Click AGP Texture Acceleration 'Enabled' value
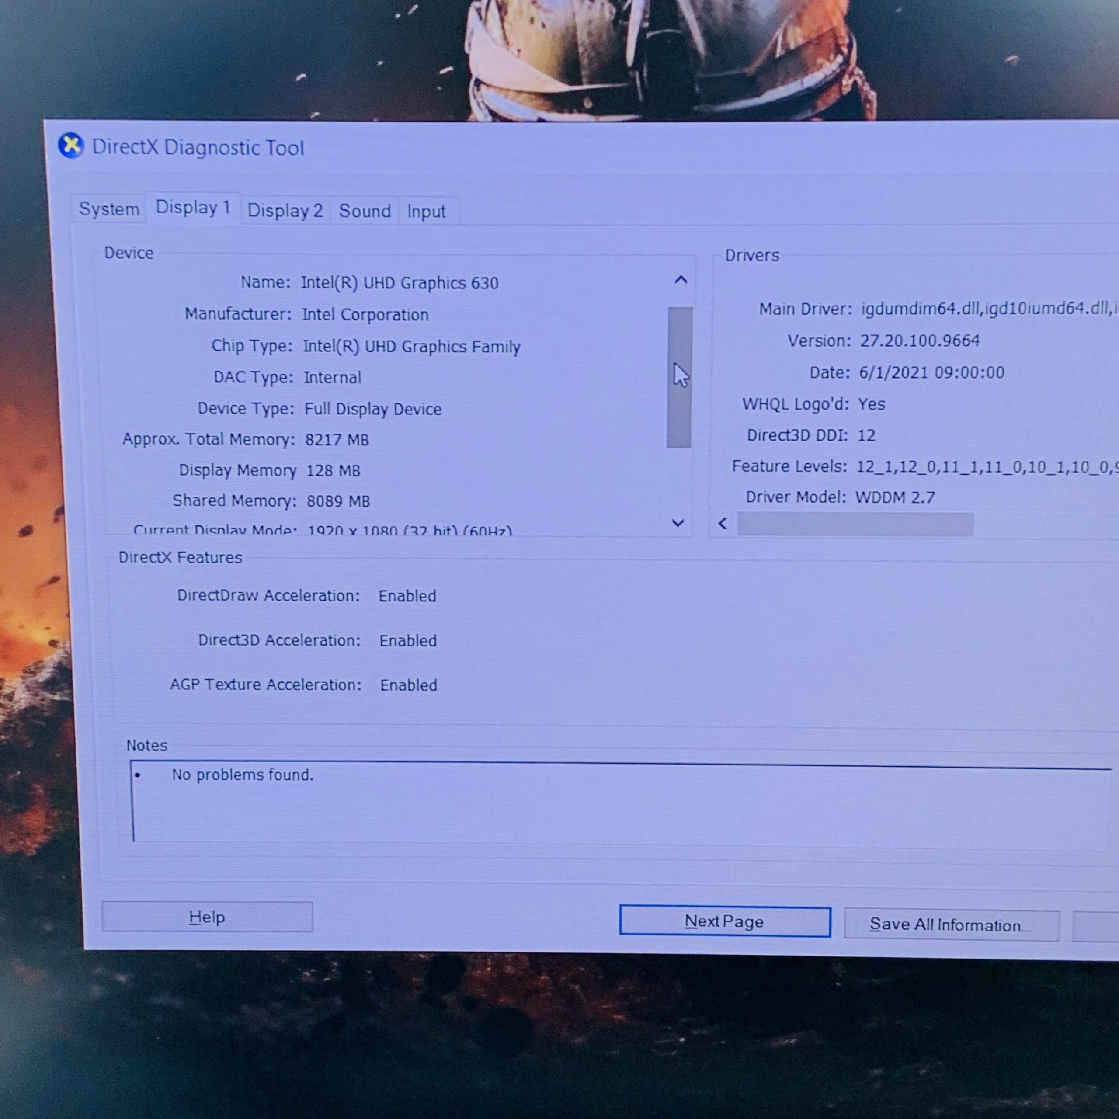Image resolution: width=1119 pixels, height=1119 pixels. (408, 685)
